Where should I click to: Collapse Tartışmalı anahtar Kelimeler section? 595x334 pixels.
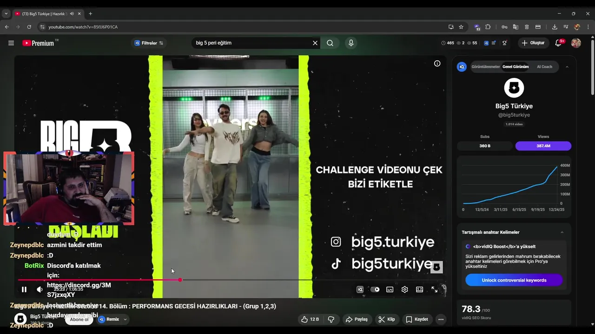pos(562,232)
